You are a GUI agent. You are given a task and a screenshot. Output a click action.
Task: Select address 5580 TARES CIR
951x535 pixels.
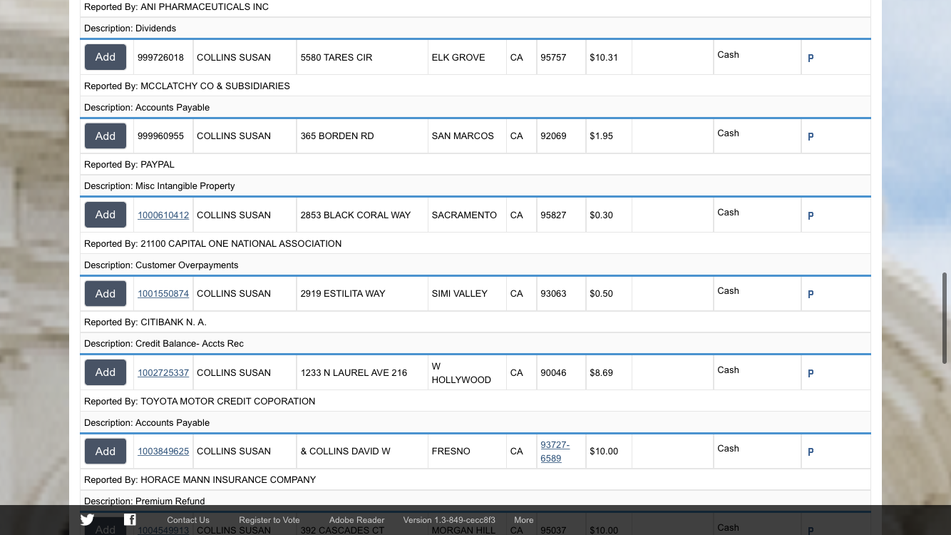[336, 57]
